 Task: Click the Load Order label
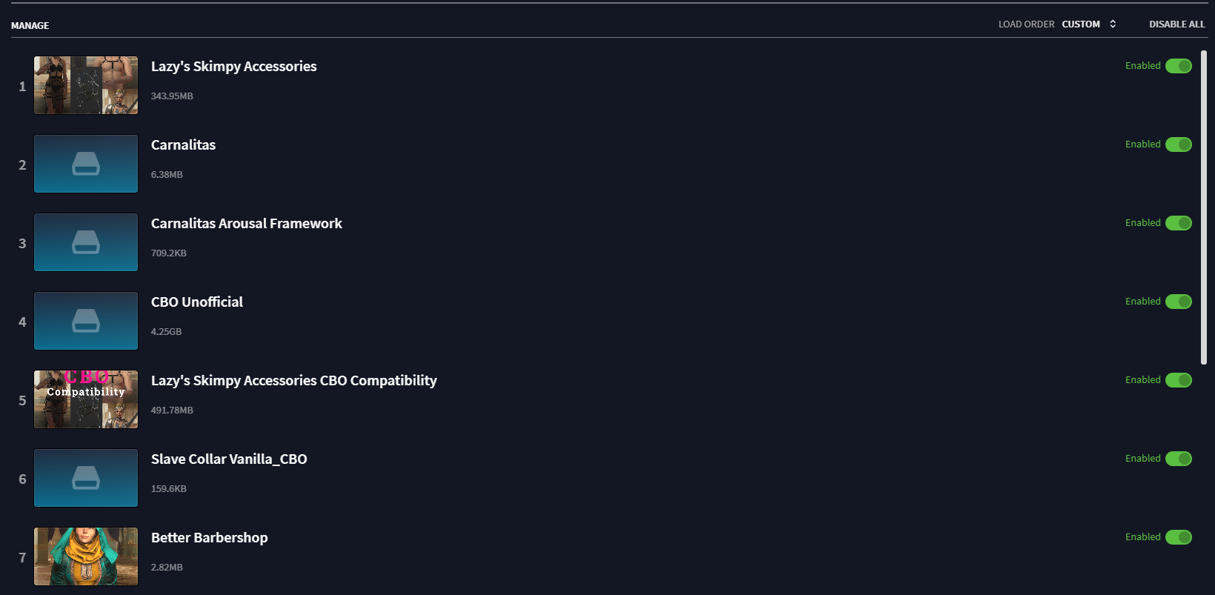coord(1026,24)
